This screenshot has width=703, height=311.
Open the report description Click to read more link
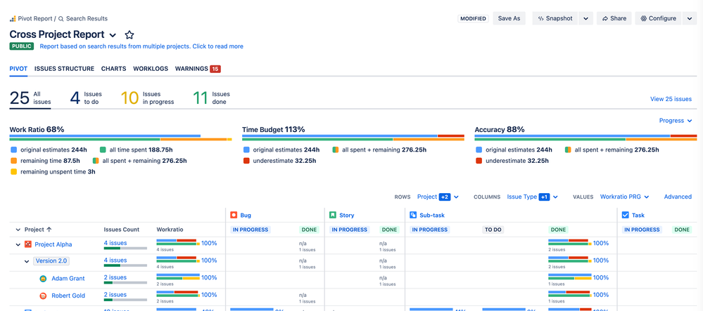click(x=141, y=46)
